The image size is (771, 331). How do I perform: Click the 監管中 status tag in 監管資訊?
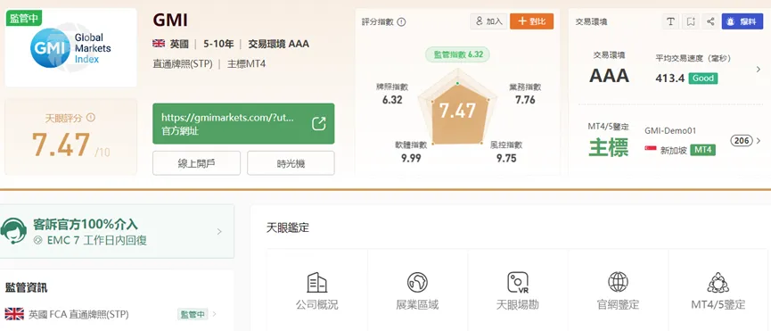pyautogui.click(x=193, y=314)
